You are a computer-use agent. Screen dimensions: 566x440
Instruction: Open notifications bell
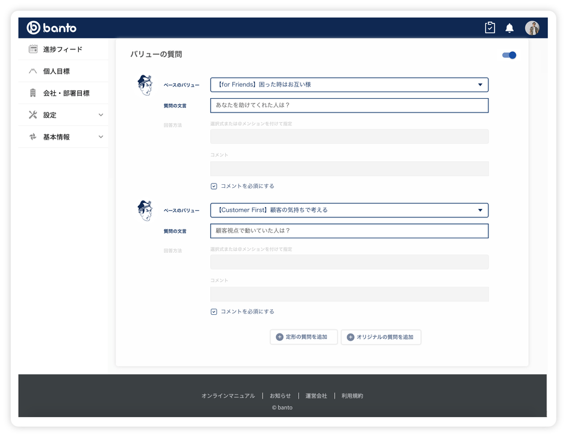[509, 28]
